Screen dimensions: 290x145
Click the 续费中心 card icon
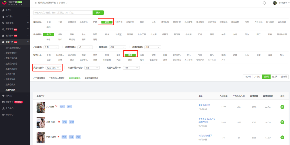tap(3, 102)
